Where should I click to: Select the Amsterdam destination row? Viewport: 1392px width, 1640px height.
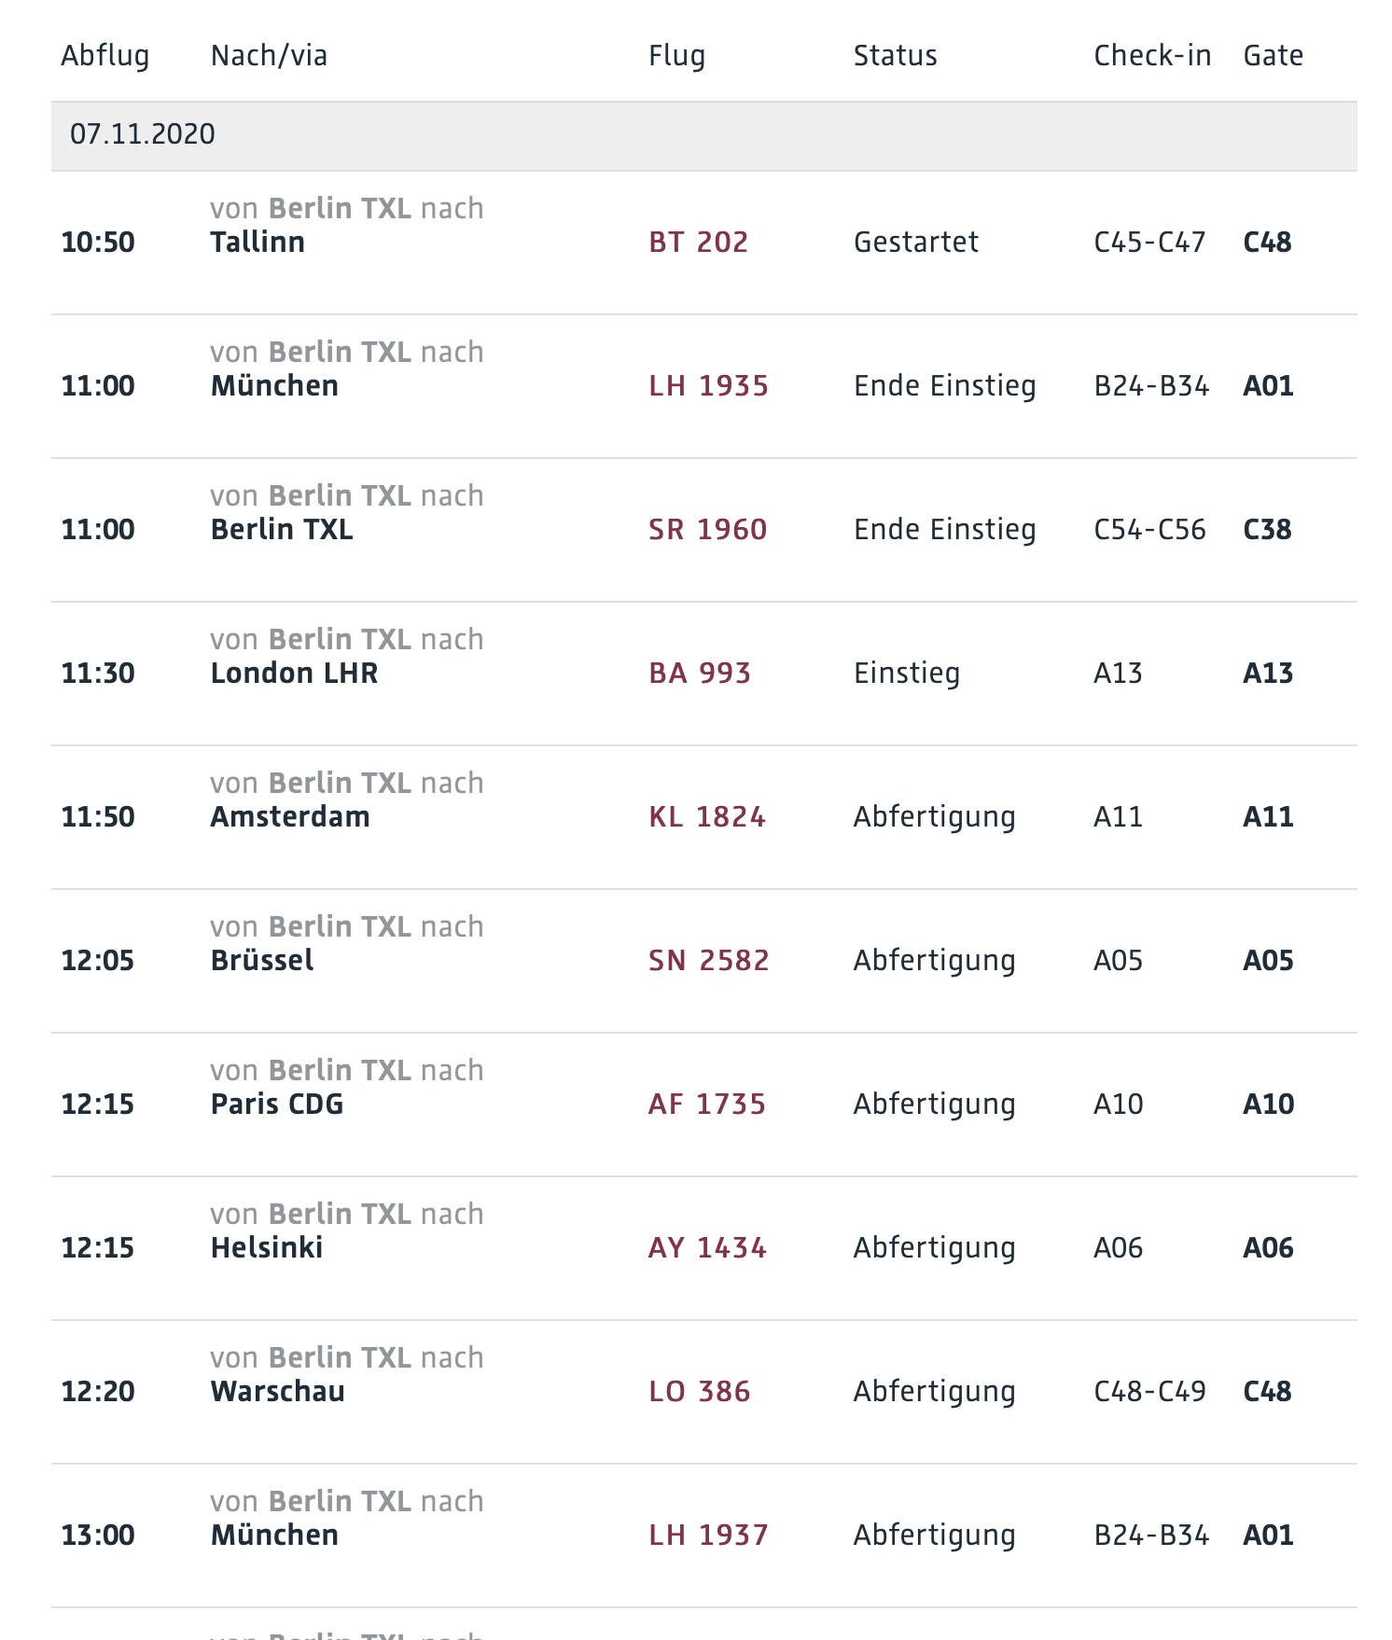point(704,817)
